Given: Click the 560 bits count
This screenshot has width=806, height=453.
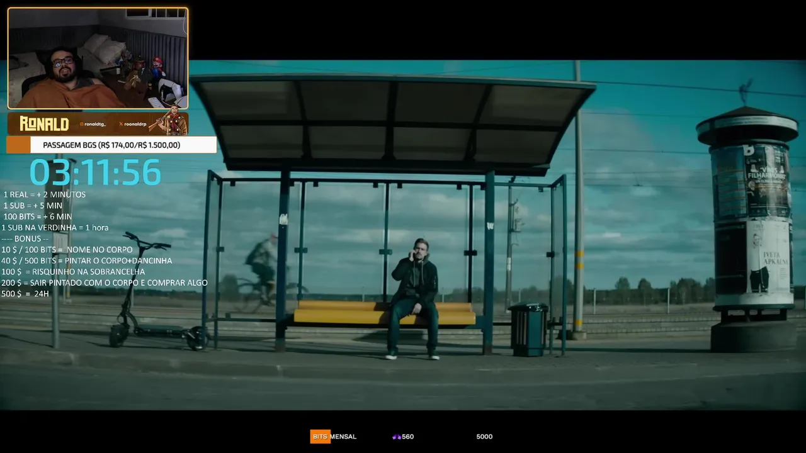Looking at the screenshot, I should click(x=407, y=437).
